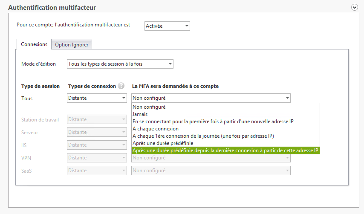Viewport: 364px width, 214px height.
Task: Click the Serveur connection type dropdown
Action: [97, 132]
